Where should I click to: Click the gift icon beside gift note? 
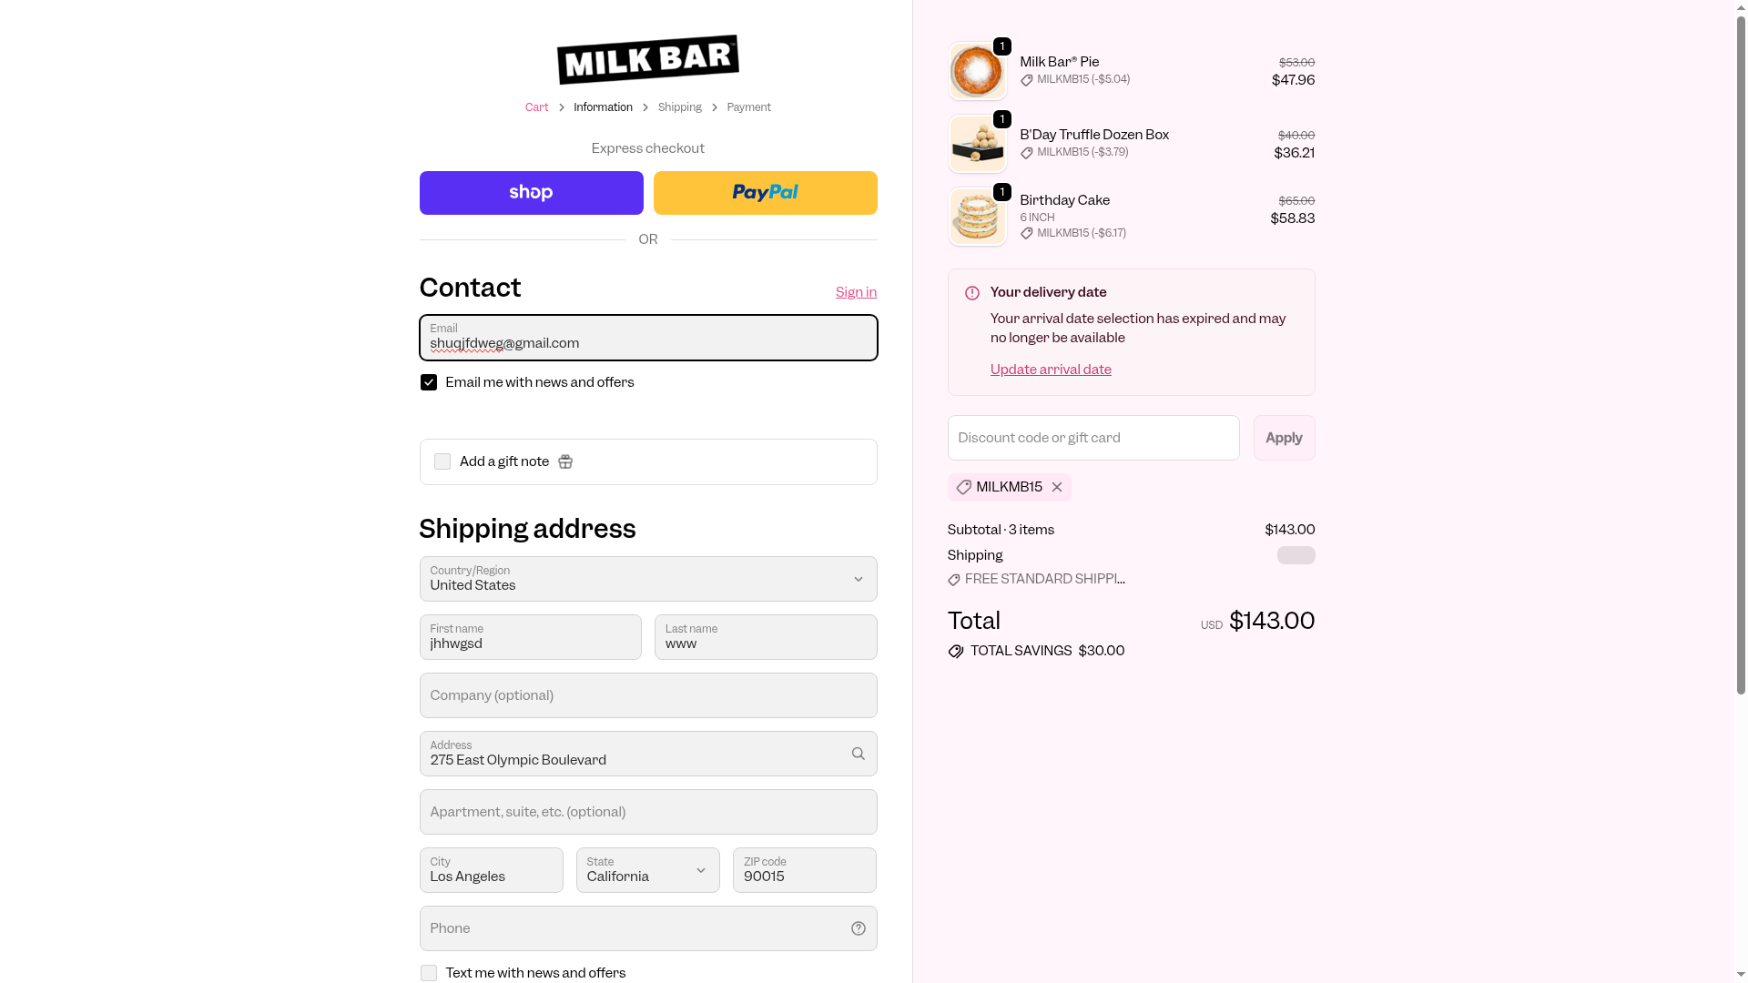tap(565, 462)
